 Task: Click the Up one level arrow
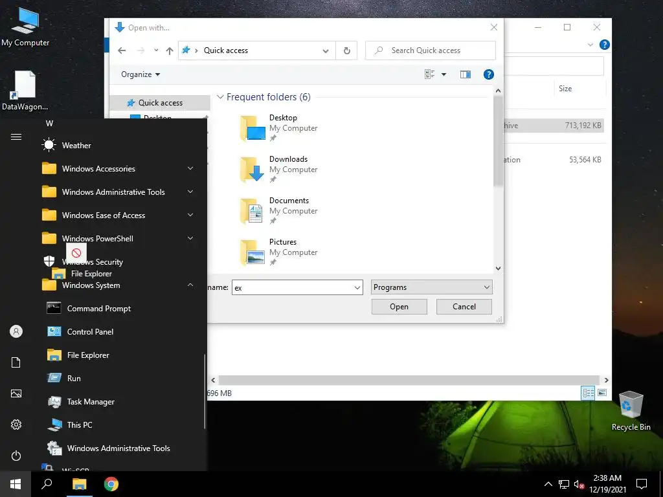(170, 50)
